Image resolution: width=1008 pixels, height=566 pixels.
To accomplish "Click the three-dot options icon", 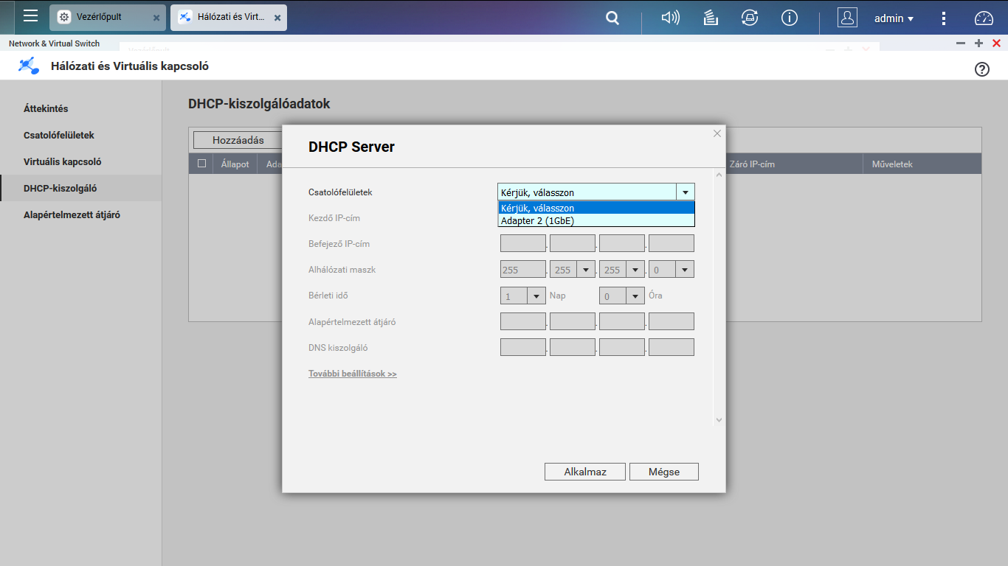I will tap(944, 17).
